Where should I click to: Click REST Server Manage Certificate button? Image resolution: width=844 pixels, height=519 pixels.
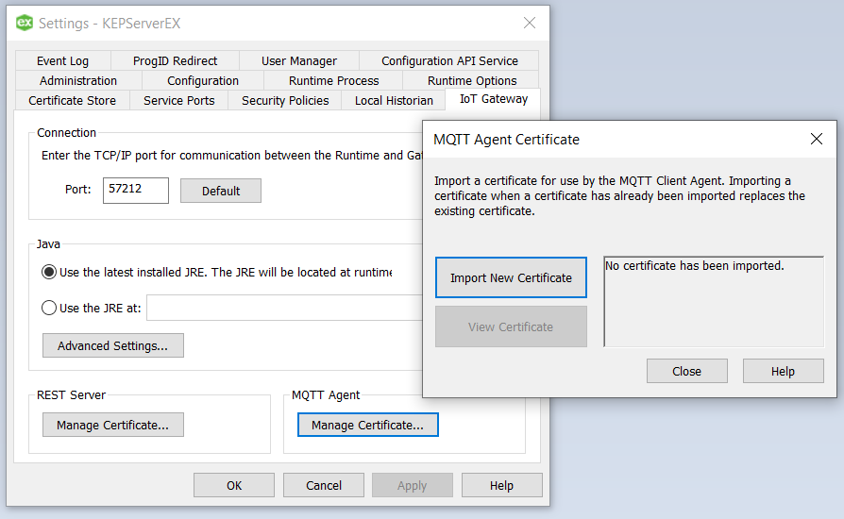click(x=113, y=425)
